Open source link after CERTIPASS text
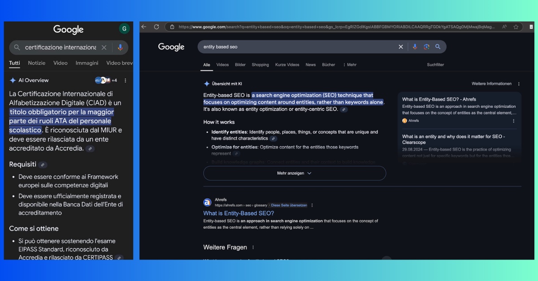Viewport: 538px width, 281px height. pyautogui.click(x=119, y=258)
